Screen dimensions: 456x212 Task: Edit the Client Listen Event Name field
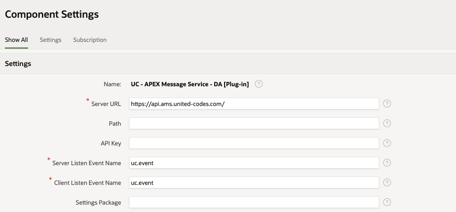[254, 182]
